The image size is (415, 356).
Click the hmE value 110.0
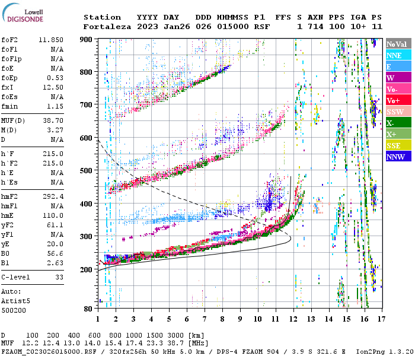point(53,215)
